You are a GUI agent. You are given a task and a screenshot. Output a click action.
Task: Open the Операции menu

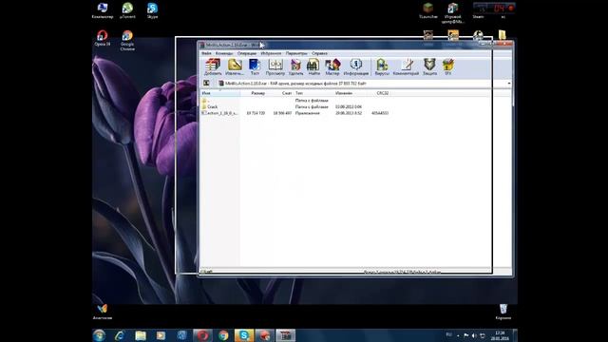(x=247, y=53)
